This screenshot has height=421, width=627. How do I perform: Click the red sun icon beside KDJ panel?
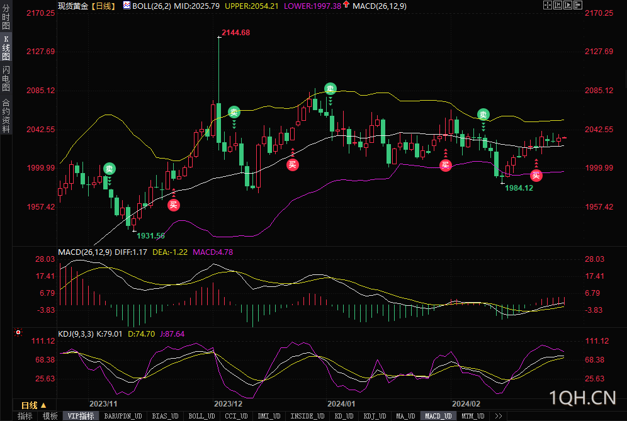[x=18, y=332]
